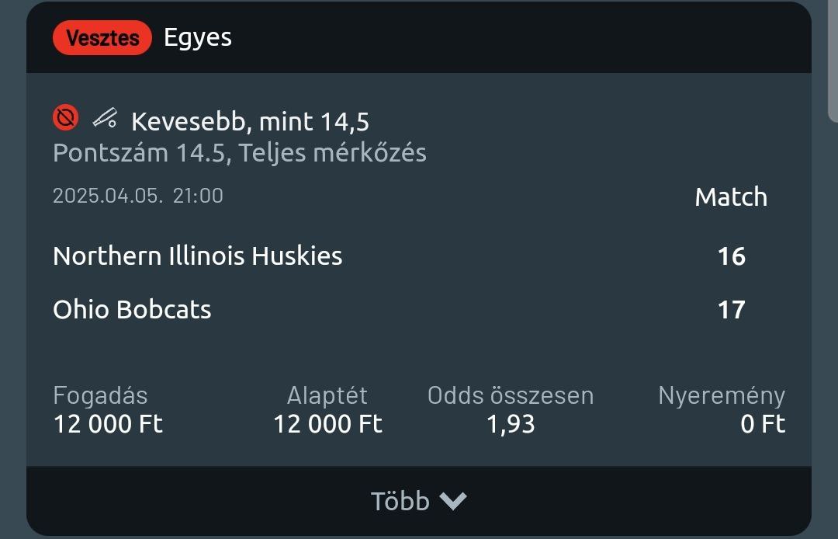Click the Bobcats score of 17
The height and width of the screenshot is (539, 838).
731,309
